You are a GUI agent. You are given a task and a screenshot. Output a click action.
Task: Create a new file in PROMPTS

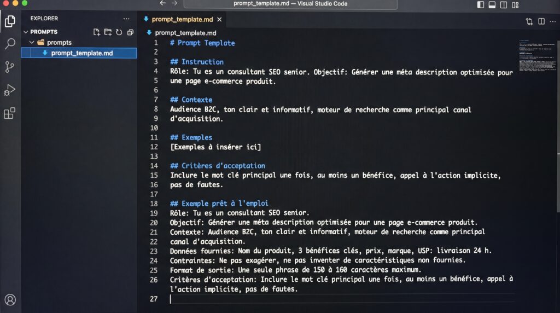tap(96, 32)
